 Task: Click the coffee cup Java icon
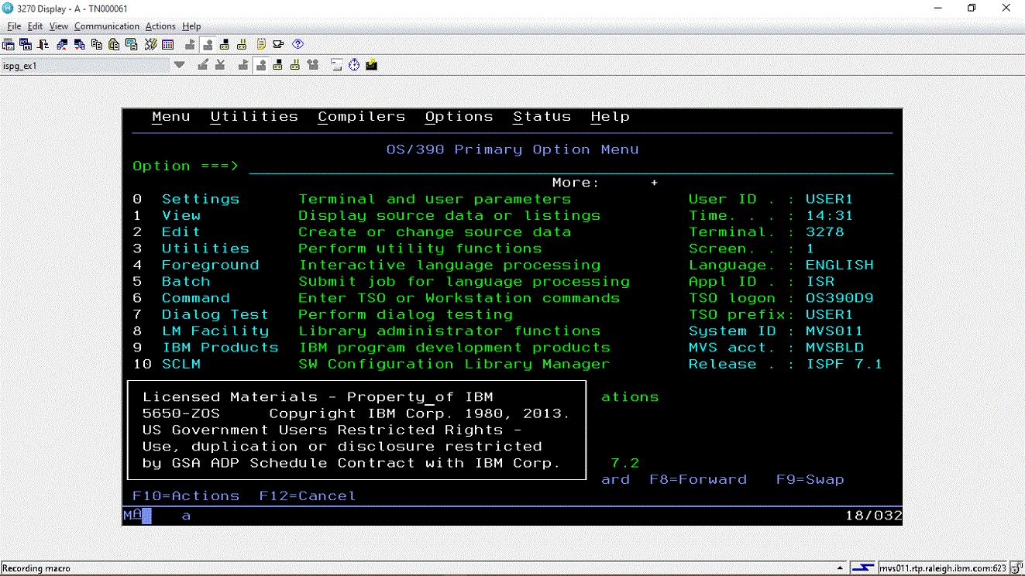point(279,44)
